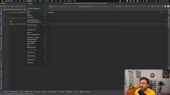Open the Run tool window
The image size is (170, 95).
[76, 92]
